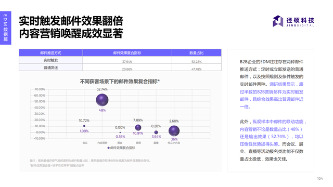The height and width of the screenshot is (187, 333).
Task: Click the purple 0.36% label
Action: click(x=120, y=137)
